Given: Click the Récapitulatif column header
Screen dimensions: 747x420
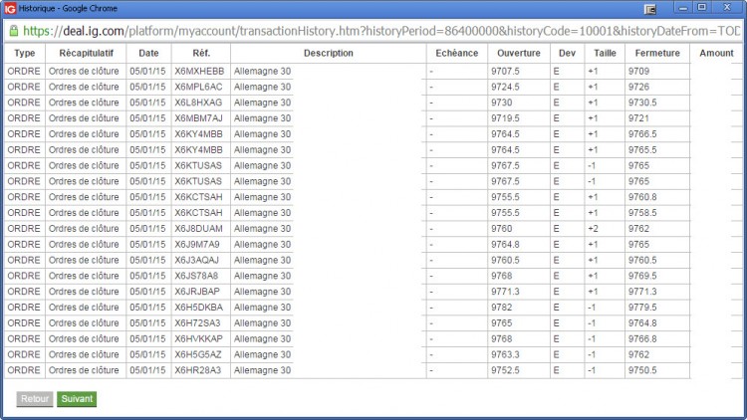Looking at the screenshot, I should point(86,54).
